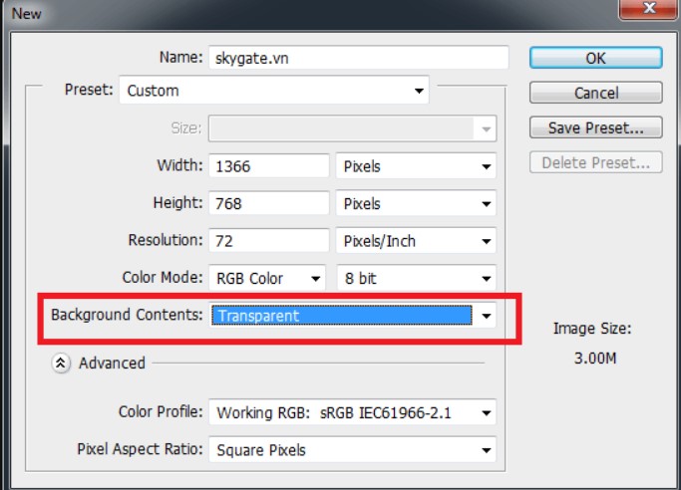Click the Cancel button

[596, 93]
